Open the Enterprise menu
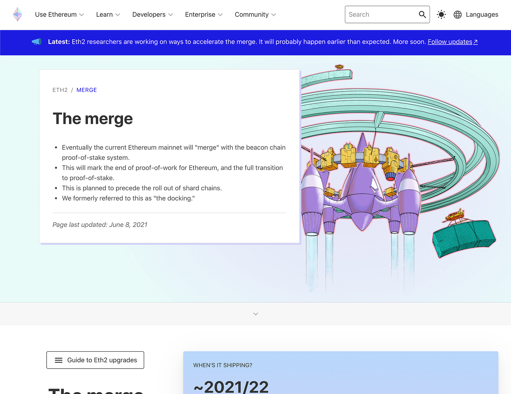The image size is (511, 394). pyautogui.click(x=204, y=15)
